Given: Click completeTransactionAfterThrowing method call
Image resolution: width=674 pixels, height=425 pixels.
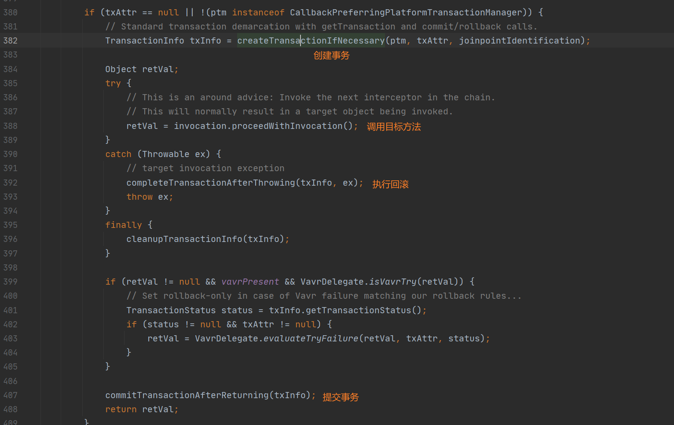Looking at the screenshot, I should pos(211,183).
